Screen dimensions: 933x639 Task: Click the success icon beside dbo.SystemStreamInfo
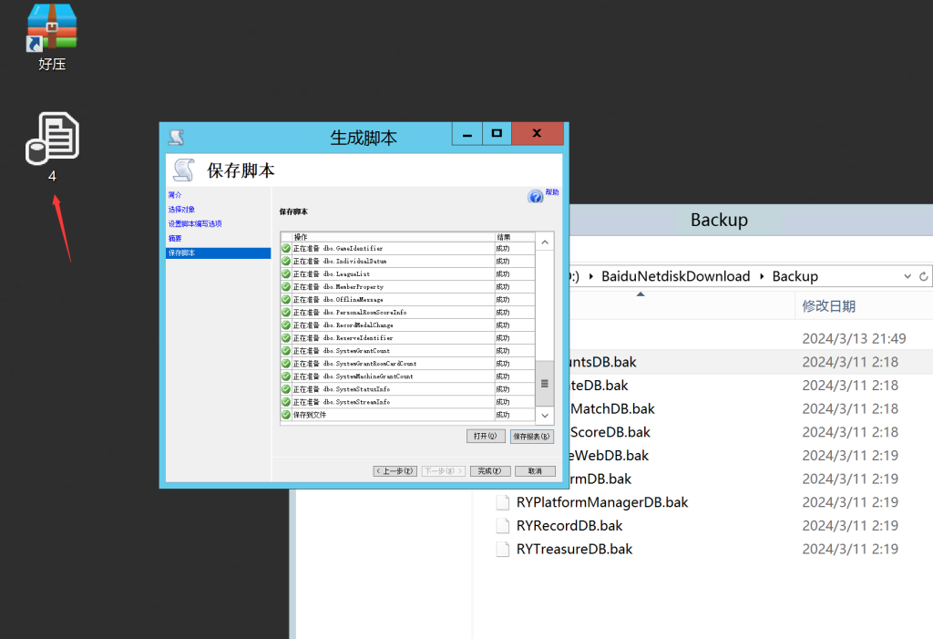pyautogui.click(x=287, y=402)
